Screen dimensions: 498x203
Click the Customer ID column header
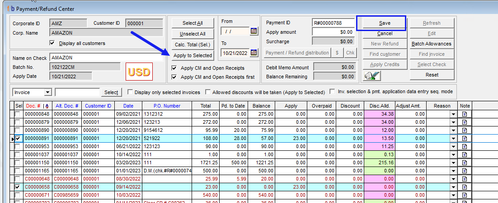coord(98,106)
